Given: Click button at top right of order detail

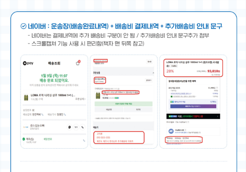Looking at the screenshot, I should 150,62.
